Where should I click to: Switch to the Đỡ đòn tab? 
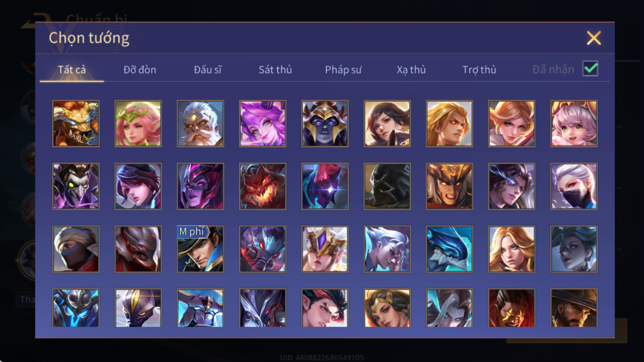(140, 70)
